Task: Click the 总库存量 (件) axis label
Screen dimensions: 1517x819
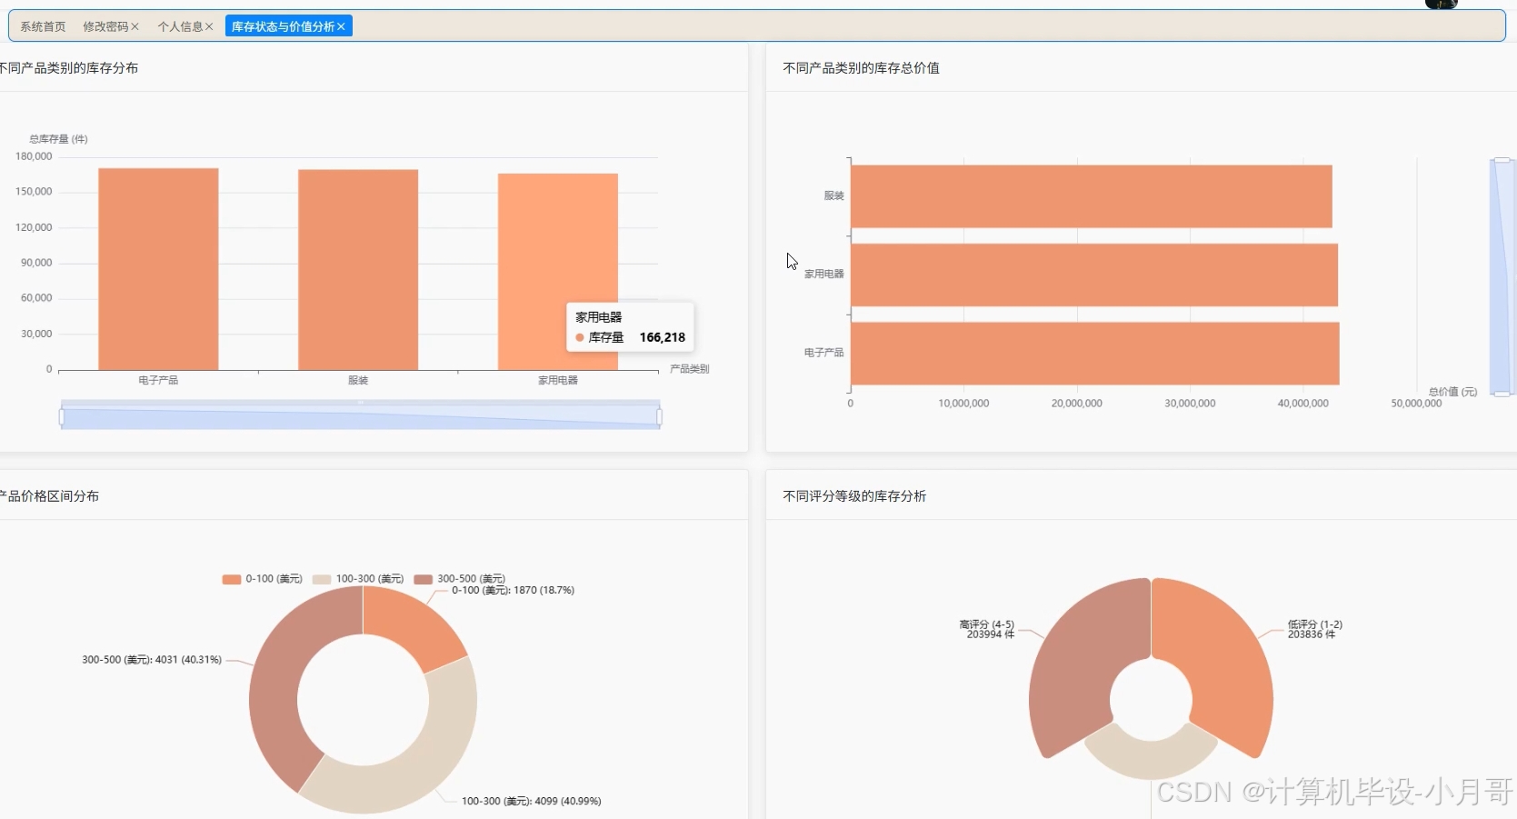Action: point(58,139)
